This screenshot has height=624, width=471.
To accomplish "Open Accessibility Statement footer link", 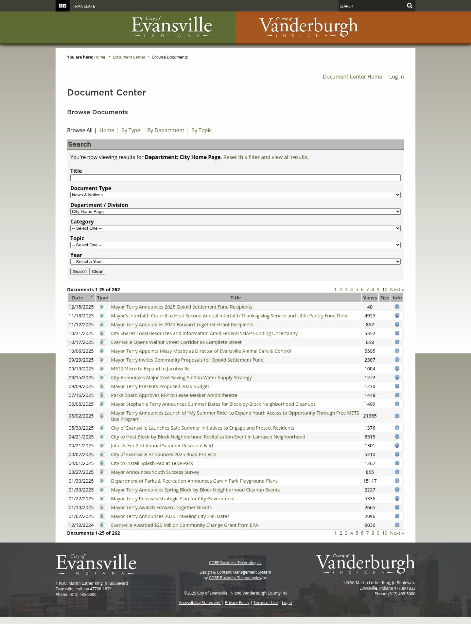I will coord(200,603).
